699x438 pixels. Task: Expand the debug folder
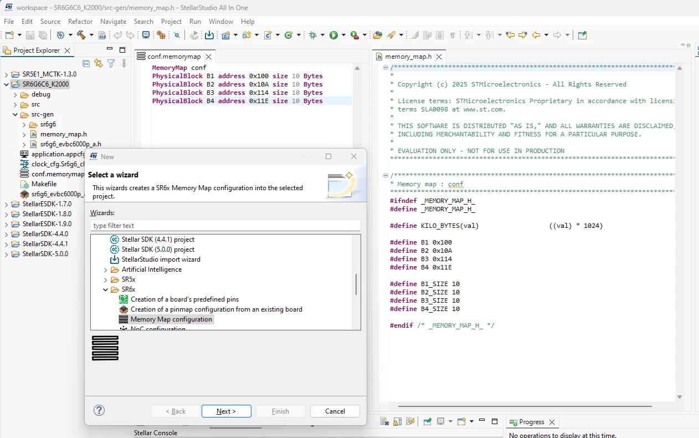tap(16, 94)
